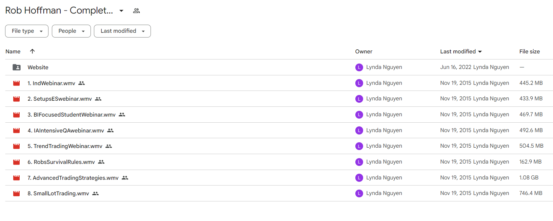The width and height of the screenshot is (553, 221).
Task: Select 8. SmallLotTrading.wmv file name
Action: 58,193
